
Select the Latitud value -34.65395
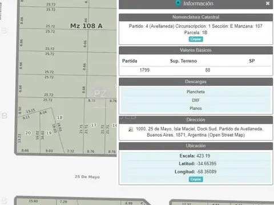point(207,163)
